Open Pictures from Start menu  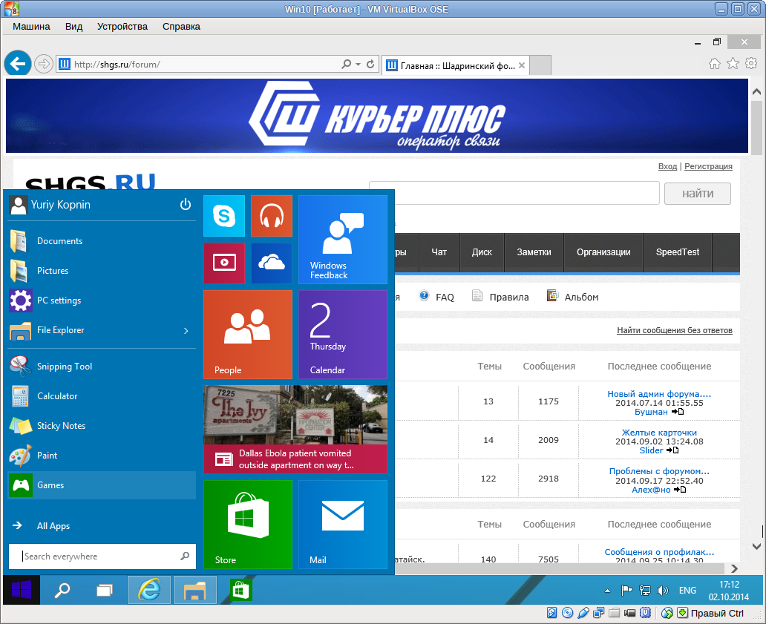coord(102,271)
